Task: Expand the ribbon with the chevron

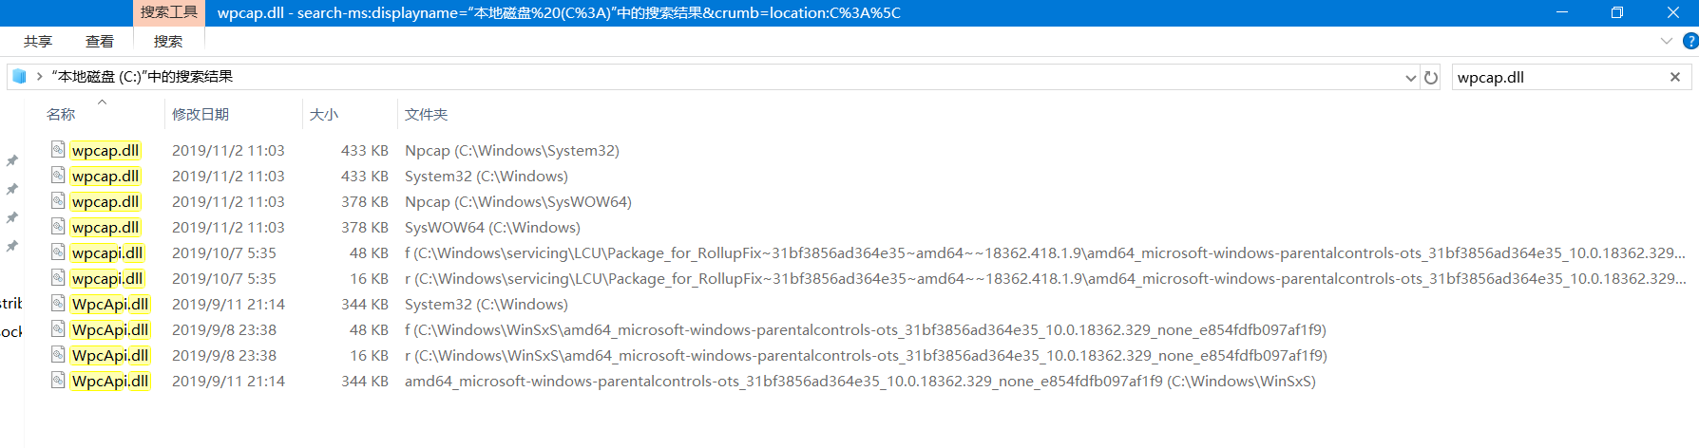Action: [1666, 41]
